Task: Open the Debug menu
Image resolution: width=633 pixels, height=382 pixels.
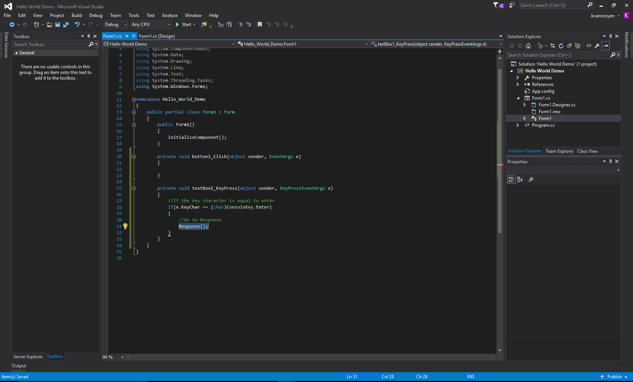Action: 96,15
